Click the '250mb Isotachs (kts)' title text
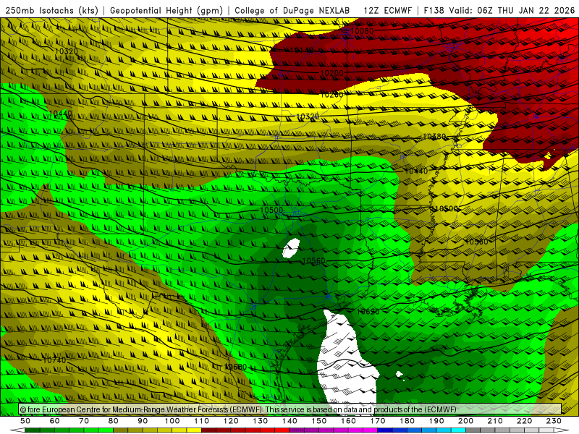579x434 pixels. click(52, 10)
